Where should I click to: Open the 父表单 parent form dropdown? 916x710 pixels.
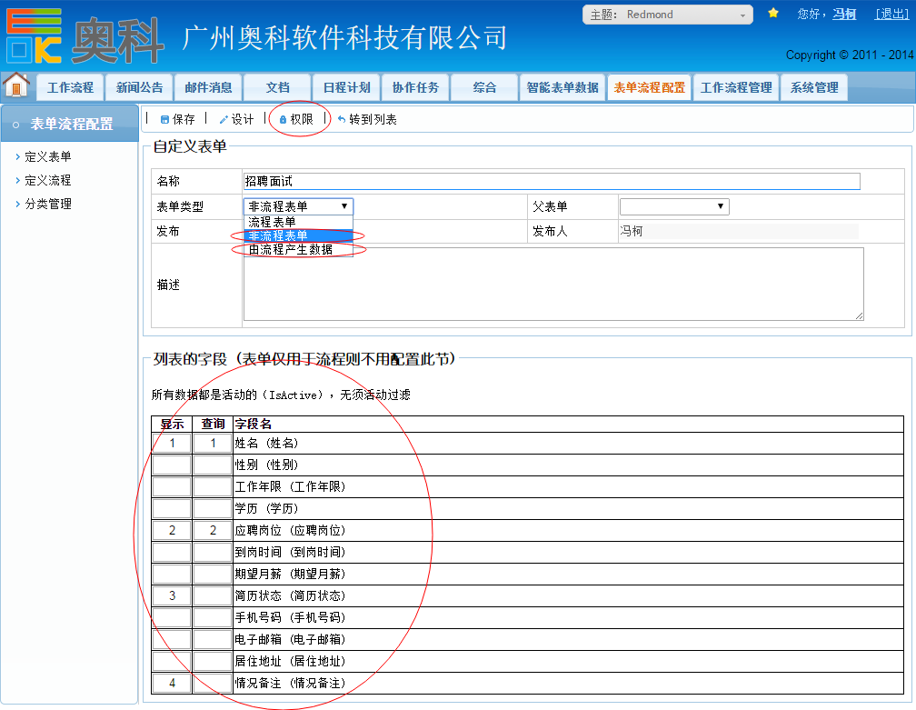pyautogui.click(x=673, y=206)
